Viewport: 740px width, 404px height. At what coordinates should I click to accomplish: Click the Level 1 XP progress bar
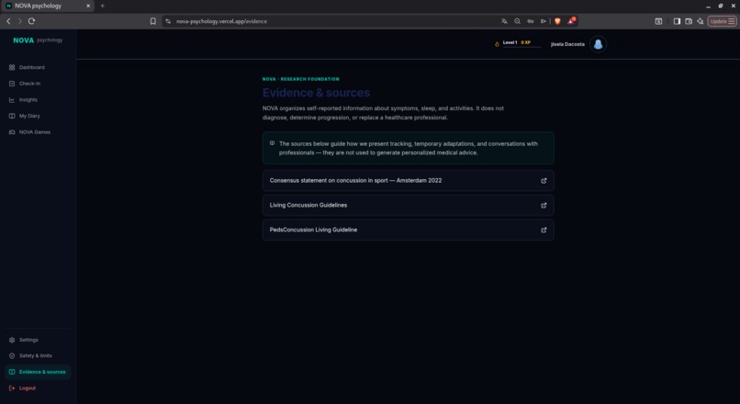(522, 47)
